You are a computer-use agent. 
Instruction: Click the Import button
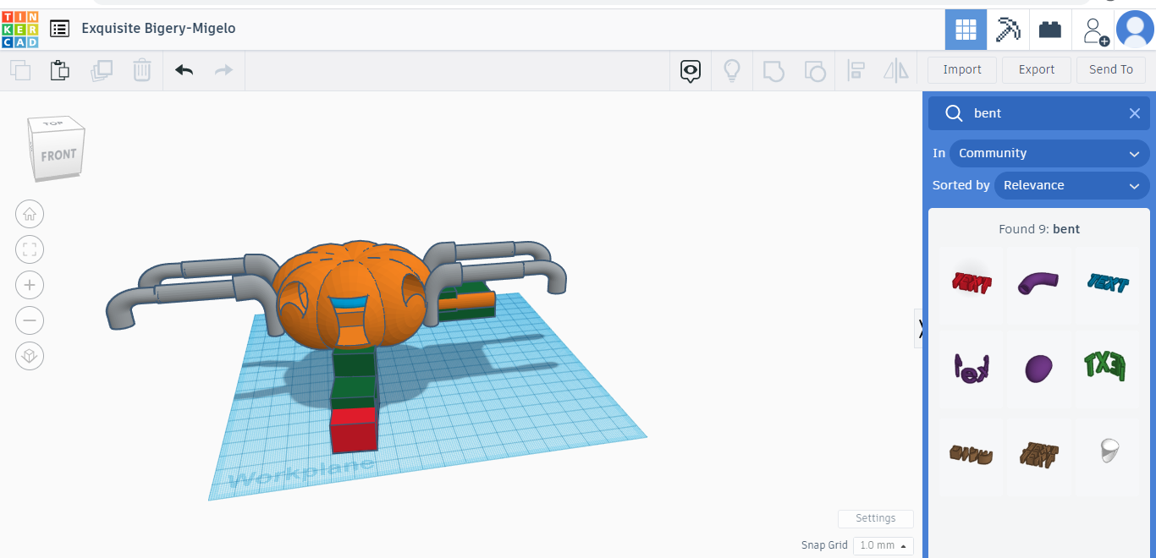(961, 69)
